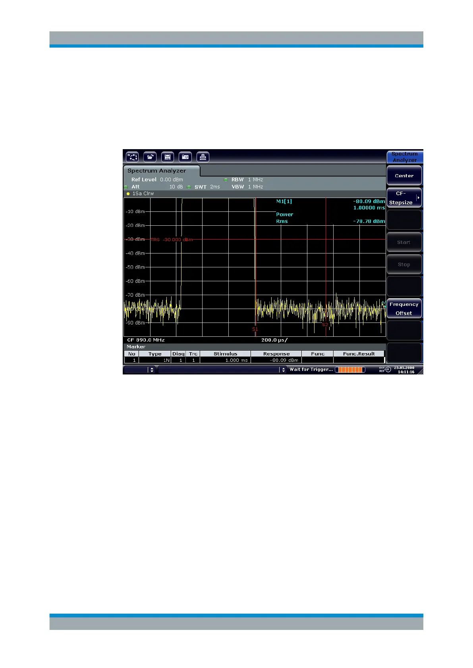The height and width of the screenshot is (668, 473).
Task: Take a screenshot with the camera icon
Action: coord(185,157)
